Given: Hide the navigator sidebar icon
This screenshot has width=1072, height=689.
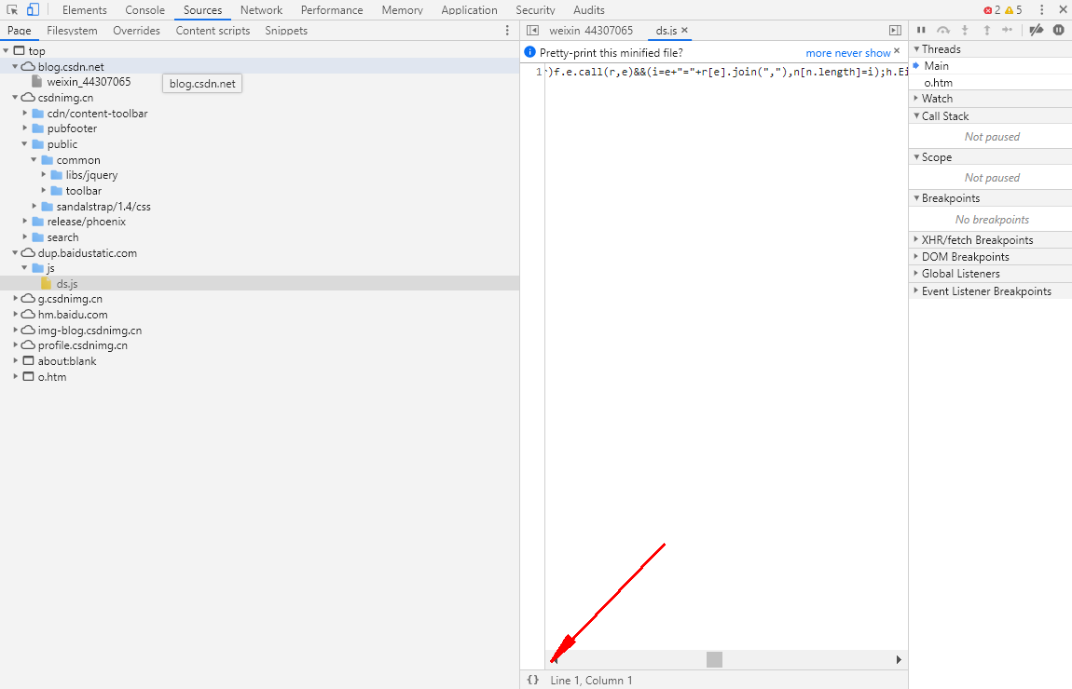Looking at the screenshot, I should (x=532, y=30).
